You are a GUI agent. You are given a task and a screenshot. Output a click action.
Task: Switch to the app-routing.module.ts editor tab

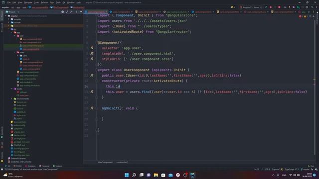[176, 12]
